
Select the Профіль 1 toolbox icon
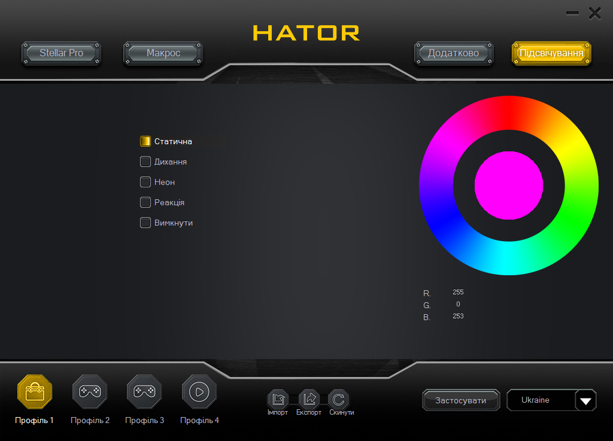point(35,392)
